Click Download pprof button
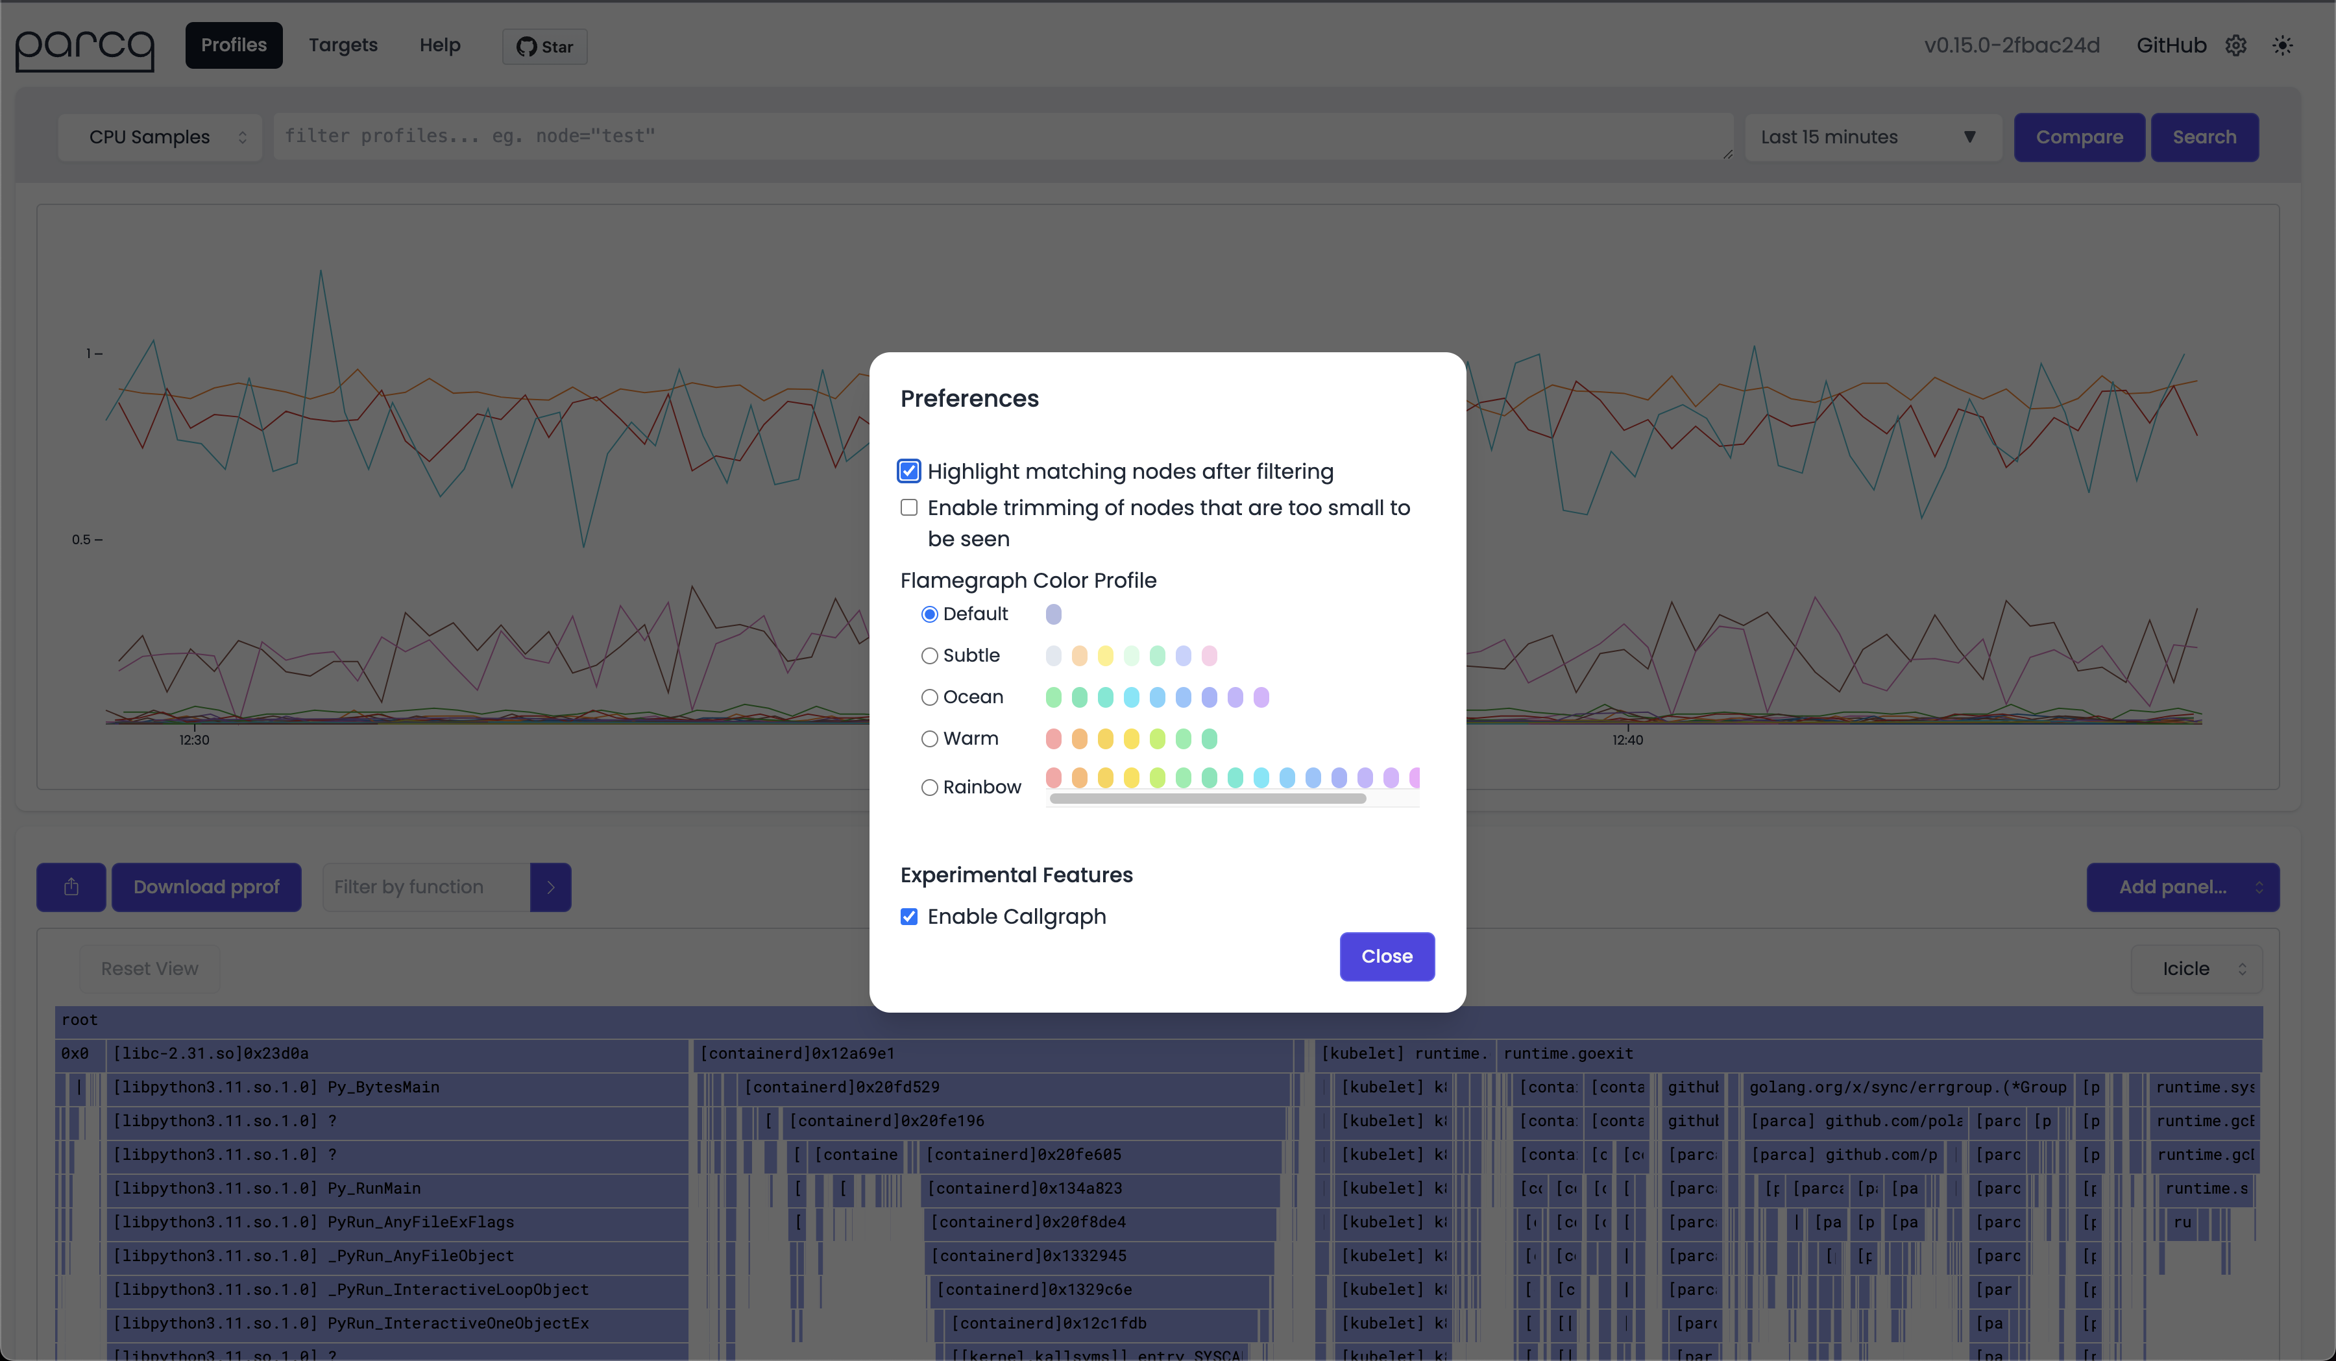The image size is (2336, 1361). tap(206, 887)
